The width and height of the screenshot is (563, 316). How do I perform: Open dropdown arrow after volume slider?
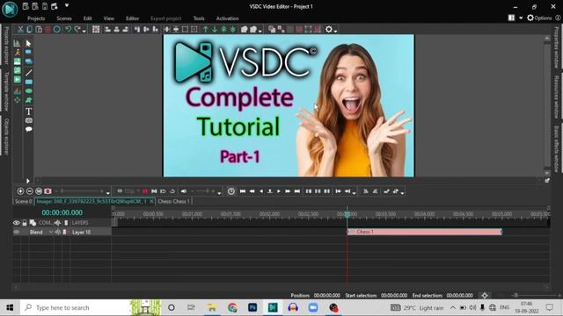(219, 193)
